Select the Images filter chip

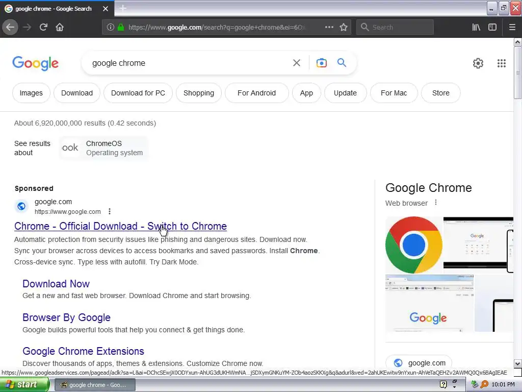[x=31, y=93]
